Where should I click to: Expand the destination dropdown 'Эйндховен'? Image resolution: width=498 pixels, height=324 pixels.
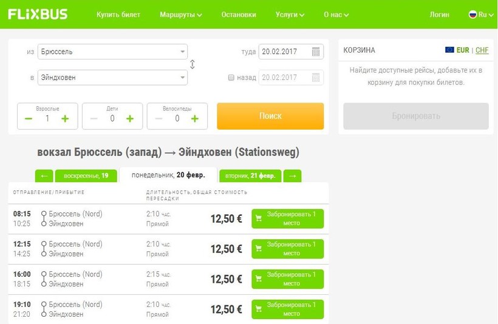(183, 78)
